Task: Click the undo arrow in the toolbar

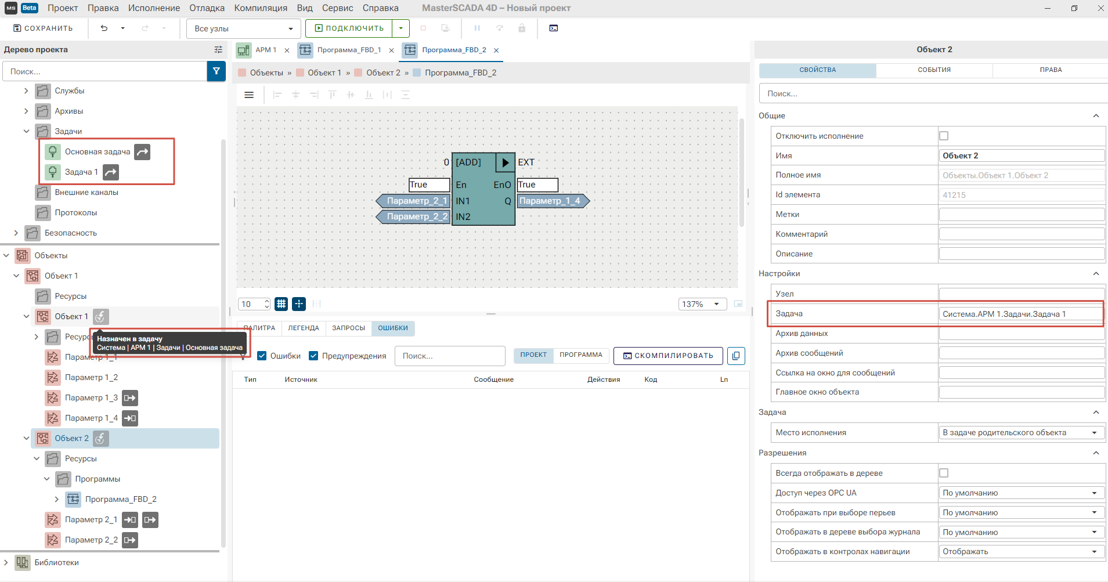Action: [x=104, y=28]
